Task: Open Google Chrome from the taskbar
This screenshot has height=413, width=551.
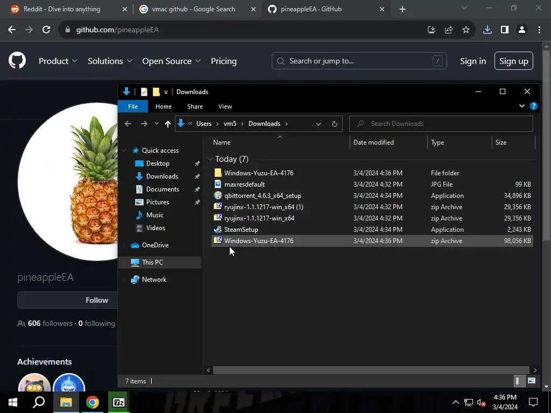Action: point(93,402)
